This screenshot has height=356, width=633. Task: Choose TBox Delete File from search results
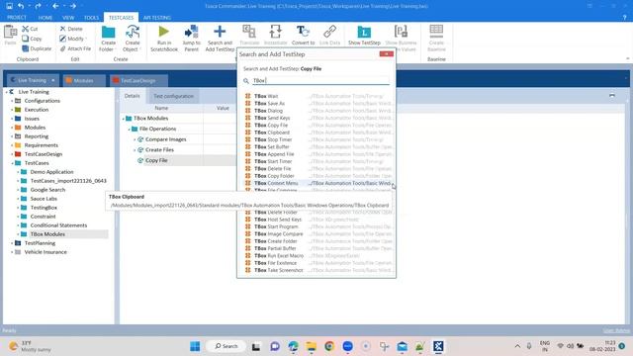[318, 169]
